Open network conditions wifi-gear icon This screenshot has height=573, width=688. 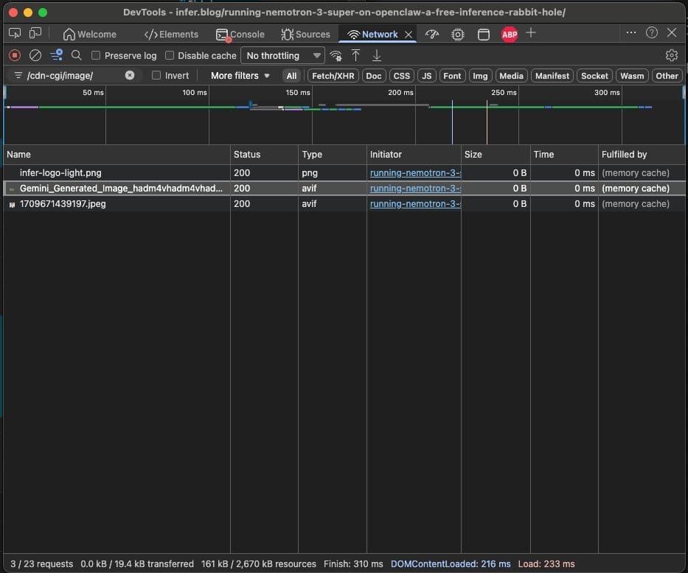coord(336,56)
